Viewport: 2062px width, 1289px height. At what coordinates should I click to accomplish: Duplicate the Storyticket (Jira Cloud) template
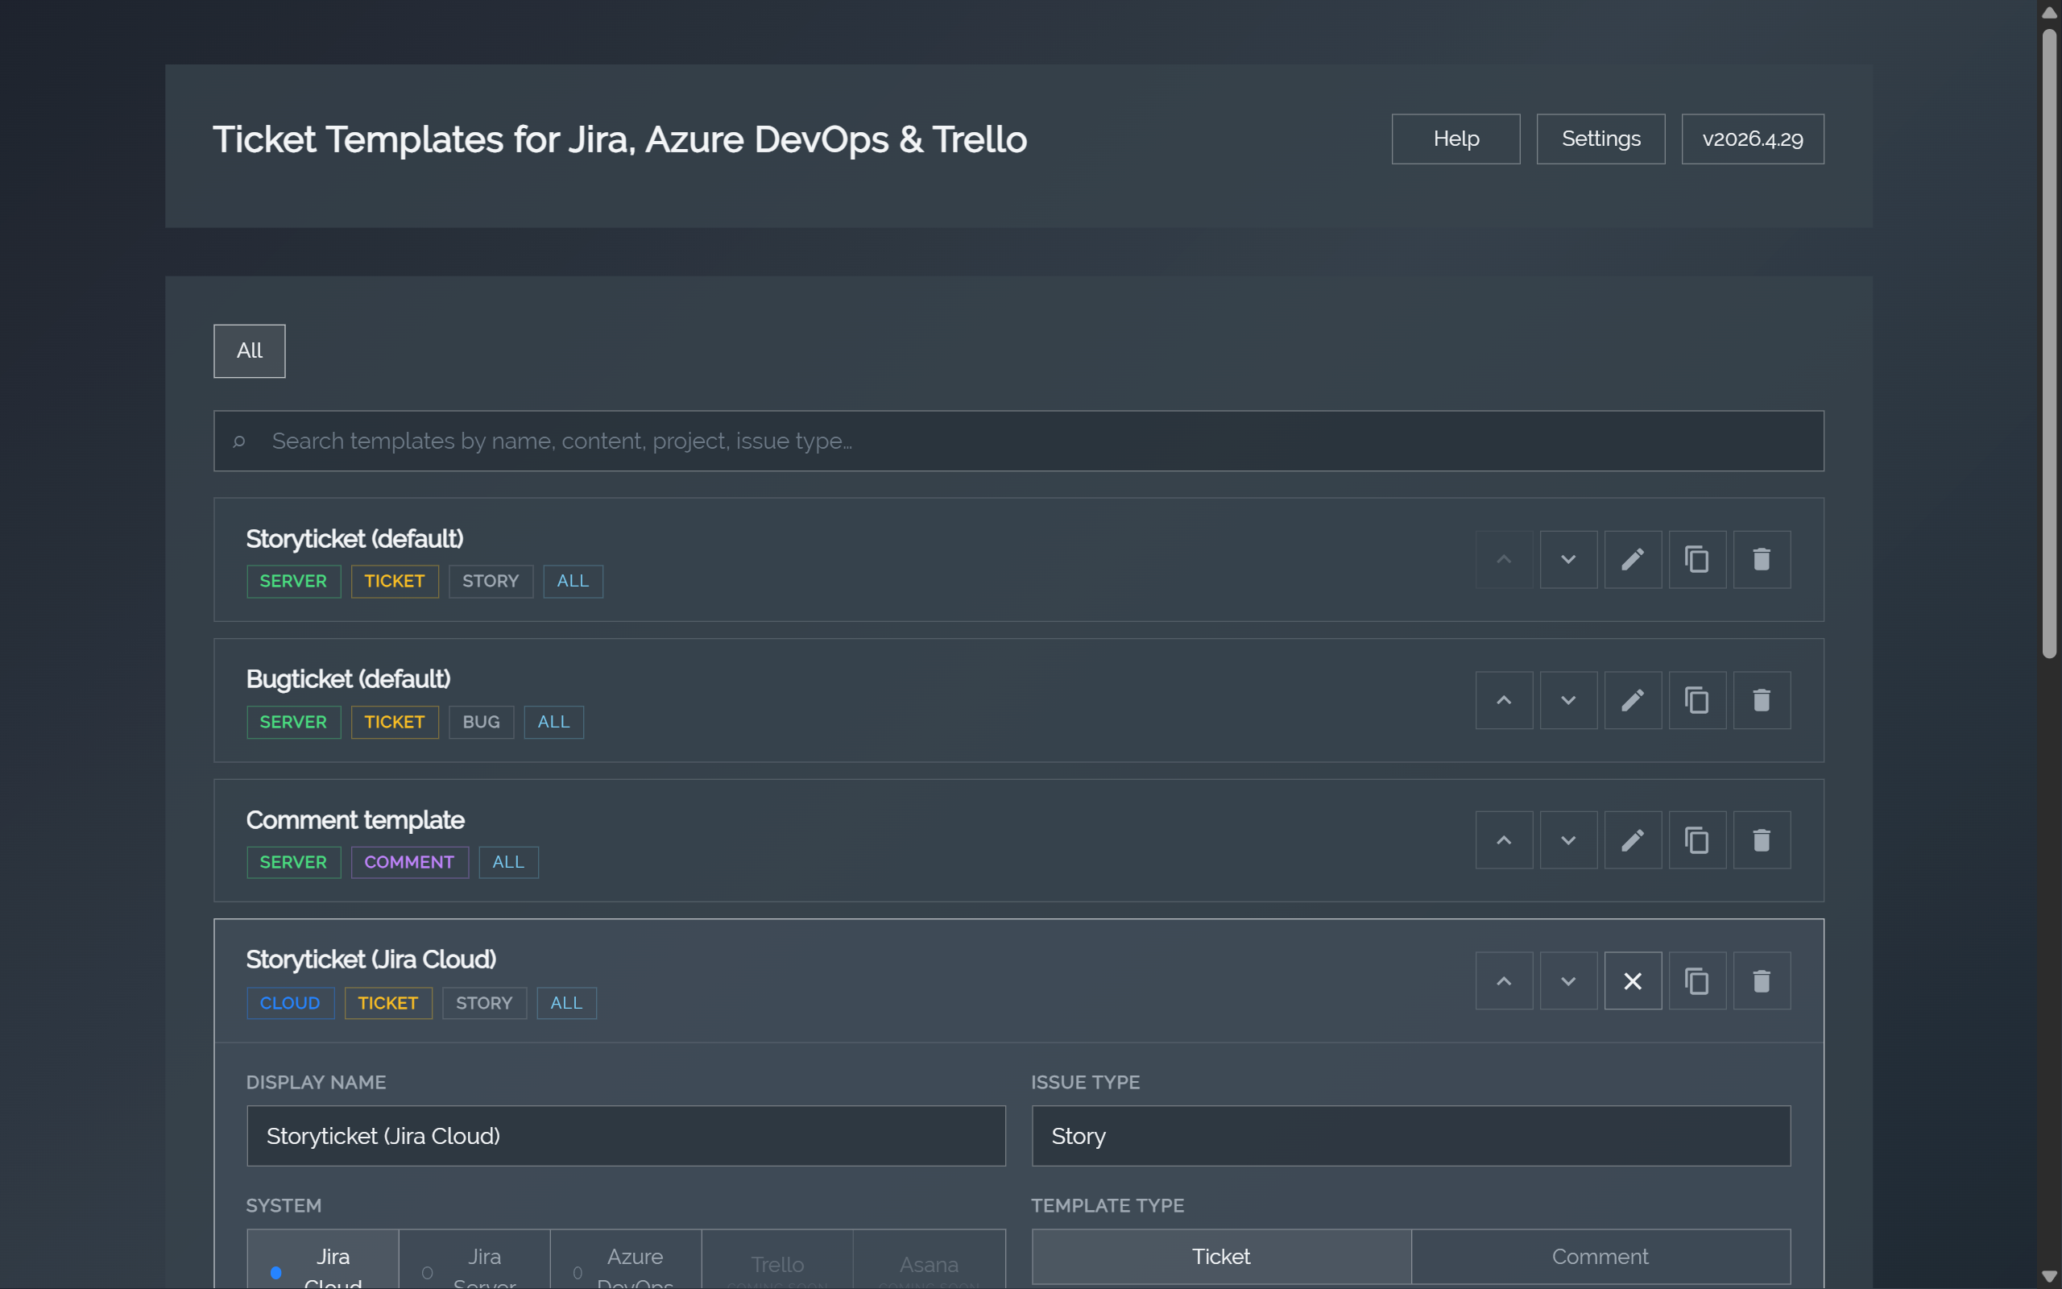point(1697,980)
